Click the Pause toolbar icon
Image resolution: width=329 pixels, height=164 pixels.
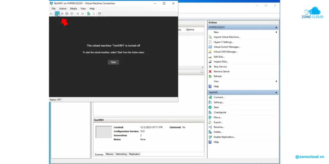point(78,13)
